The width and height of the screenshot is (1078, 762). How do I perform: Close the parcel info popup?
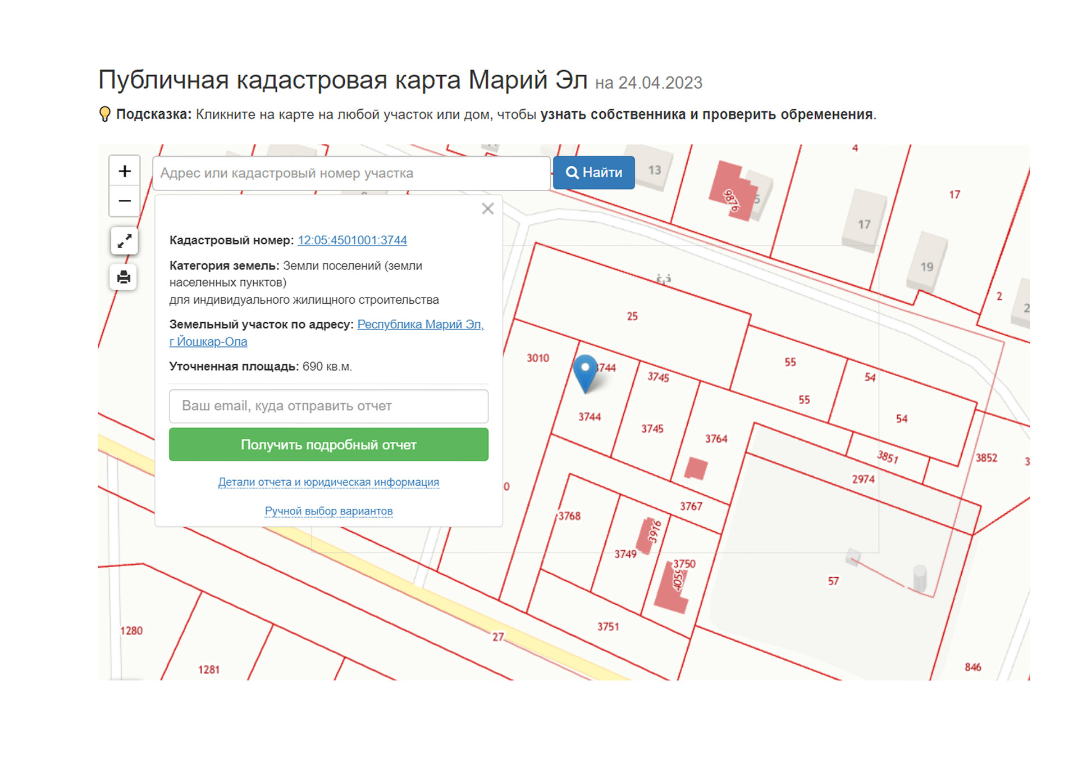[x=487, y=209]
